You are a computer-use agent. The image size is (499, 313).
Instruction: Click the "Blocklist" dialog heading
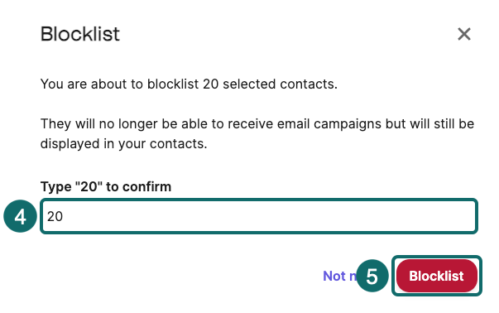pos(80,34)
